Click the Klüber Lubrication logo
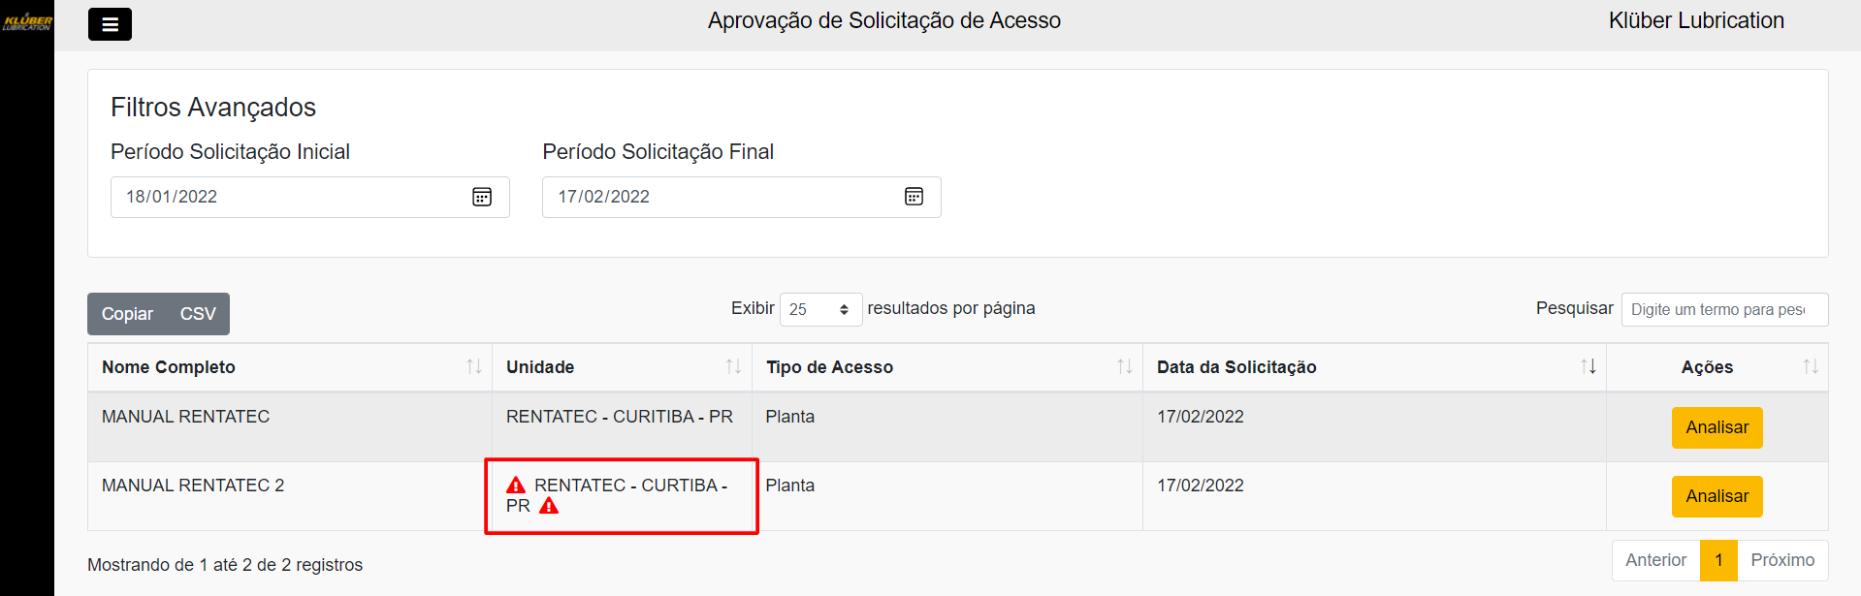This screenshot has height=596, width=1861. pos(27,21)
